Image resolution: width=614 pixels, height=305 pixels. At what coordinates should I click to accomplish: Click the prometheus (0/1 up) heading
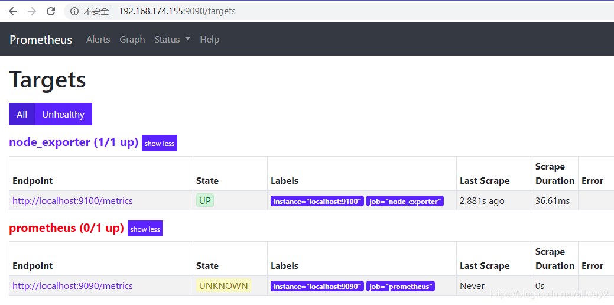coord(67,228)
